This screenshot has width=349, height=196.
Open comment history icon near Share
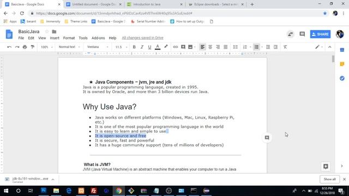[302, 34]
